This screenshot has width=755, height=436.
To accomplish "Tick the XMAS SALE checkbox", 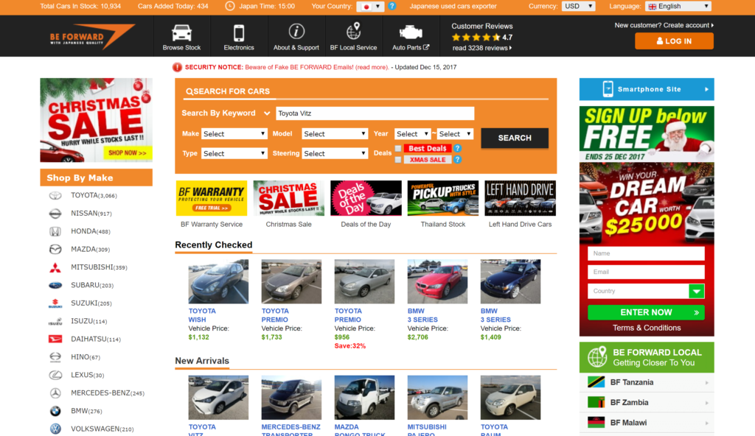I will pos(398,160).
